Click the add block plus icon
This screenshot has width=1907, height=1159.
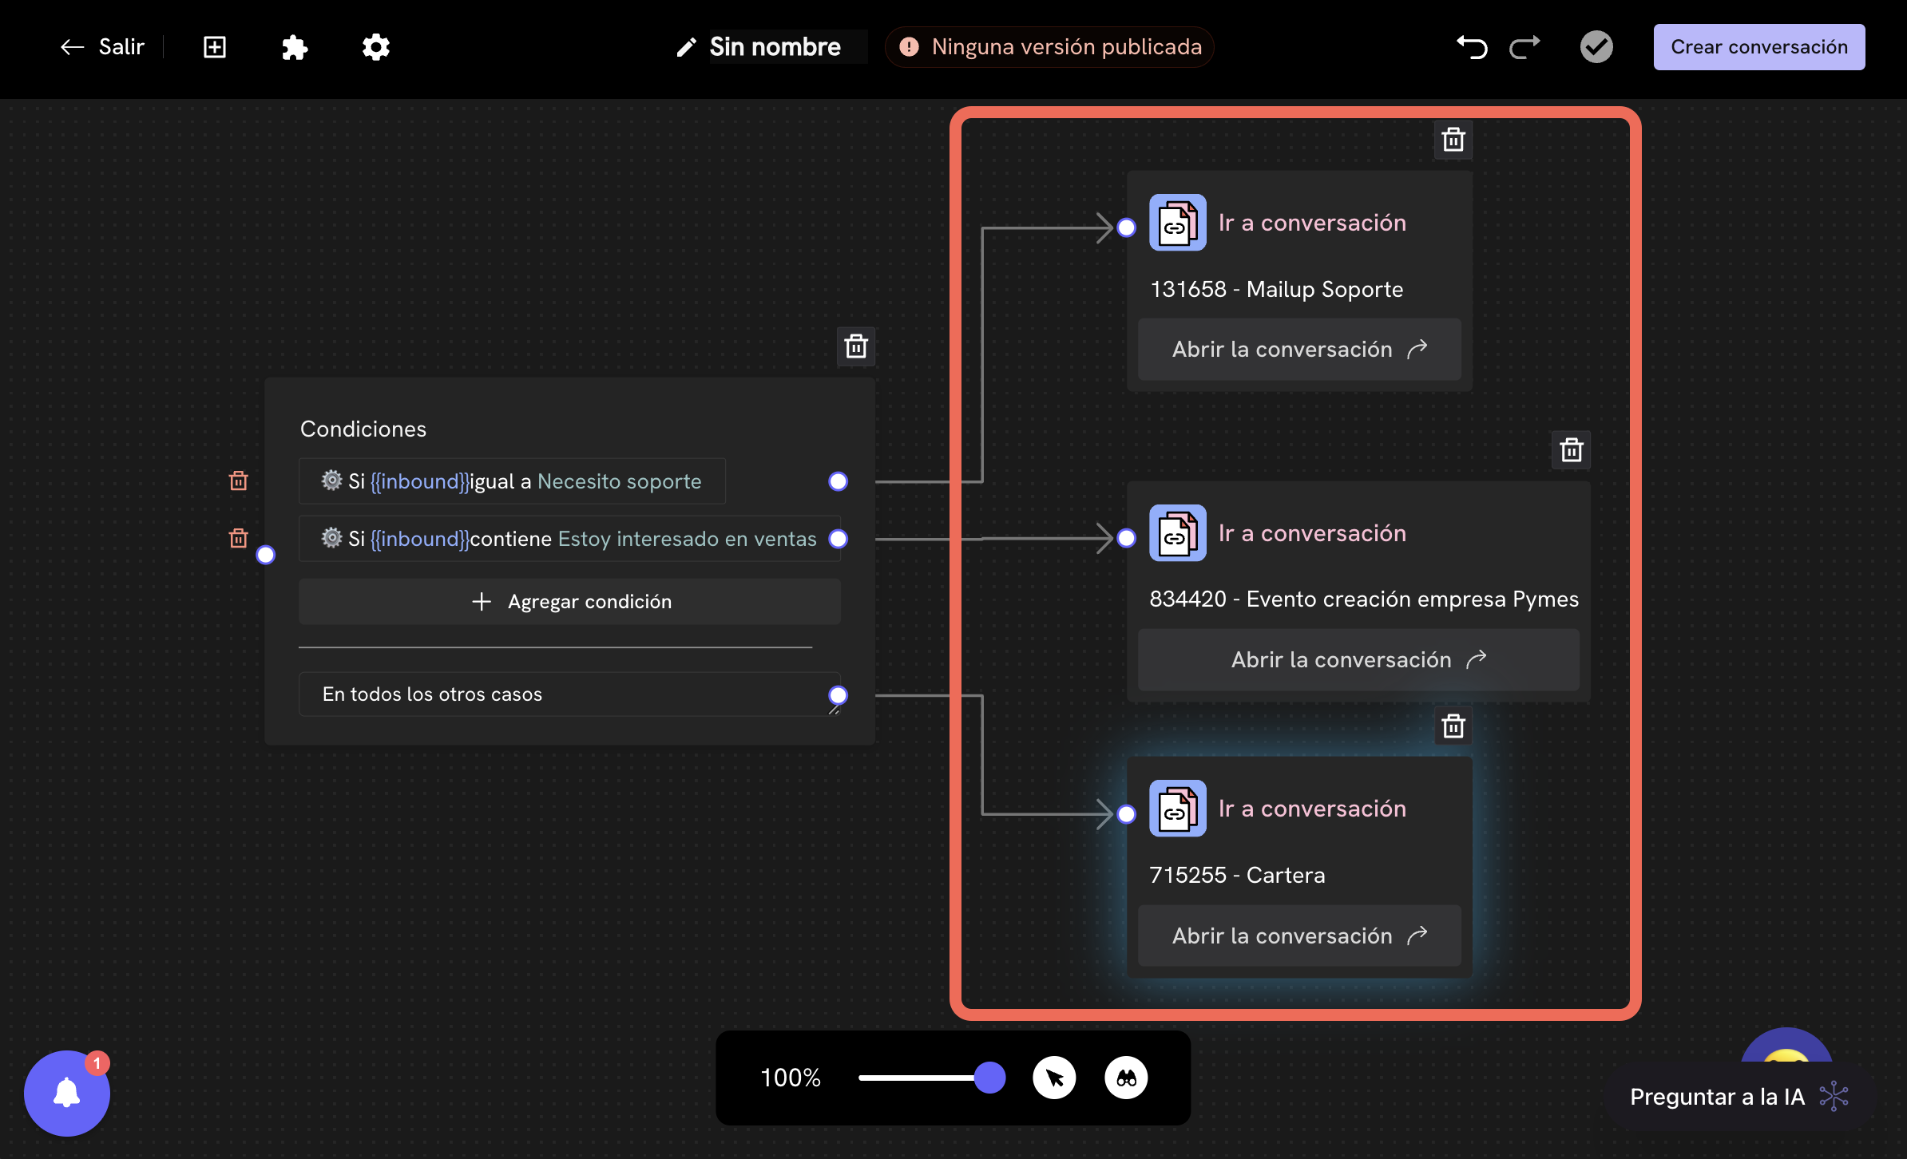(215, 47)
